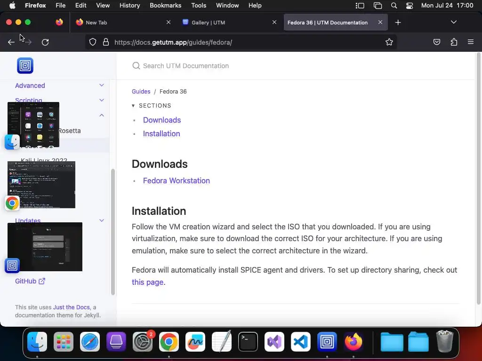The height and width of the screenshot is (361, 482).
Task: Select the UTM window thumbnail
Action: coord(45,246)
